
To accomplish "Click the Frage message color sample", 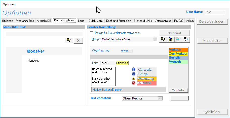I will click(x=147, y=74).
